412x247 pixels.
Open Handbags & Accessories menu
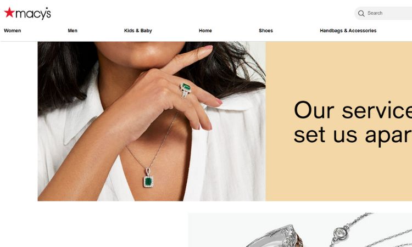(x=348, y=31)
